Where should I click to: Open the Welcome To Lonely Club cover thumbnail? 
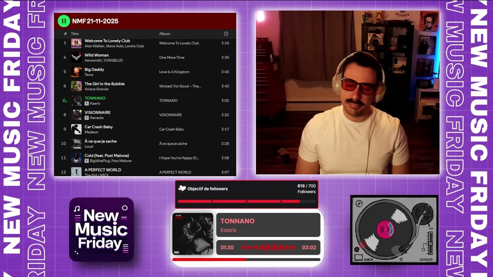tap(76, 43)
